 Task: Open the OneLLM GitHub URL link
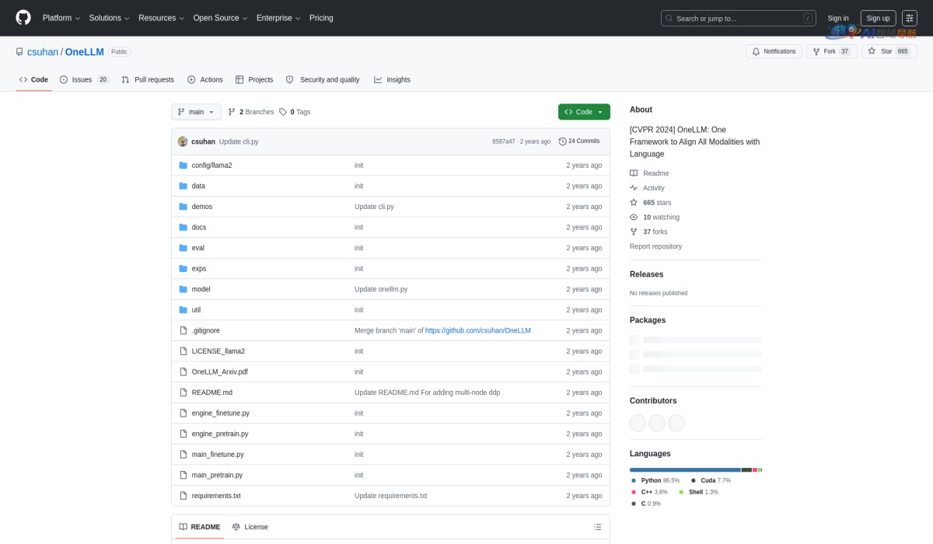pyautogui.click(x=477, y=330)
